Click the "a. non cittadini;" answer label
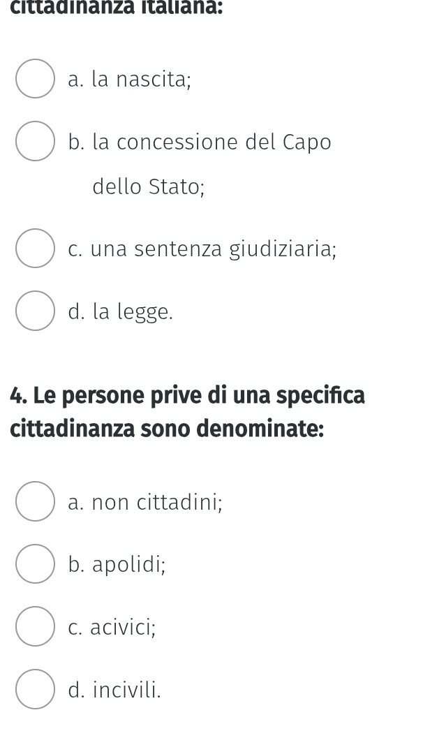This screenshot has width=430, height=745. pos(145,501)
